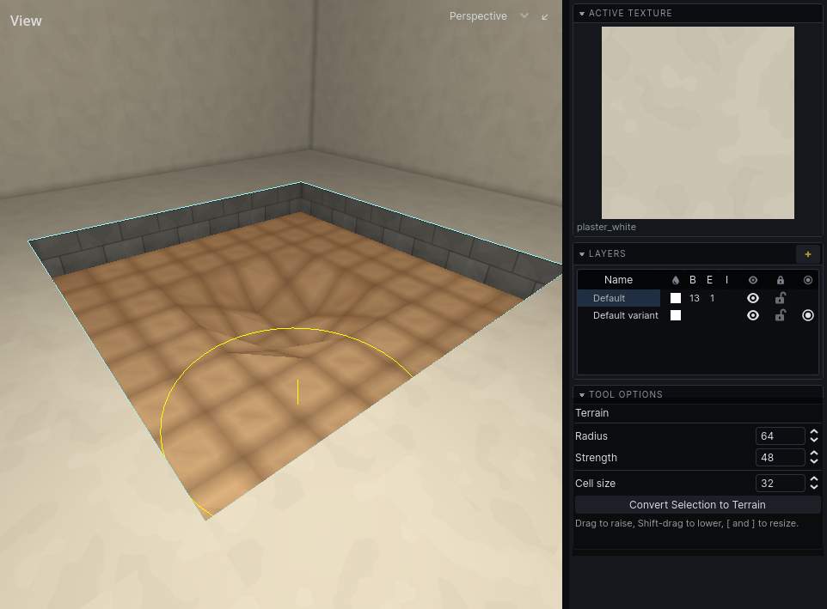Viewport: 827px width, 609px height.
Task: Click the active-layer radio column header
Action: (x=808, y=280)
